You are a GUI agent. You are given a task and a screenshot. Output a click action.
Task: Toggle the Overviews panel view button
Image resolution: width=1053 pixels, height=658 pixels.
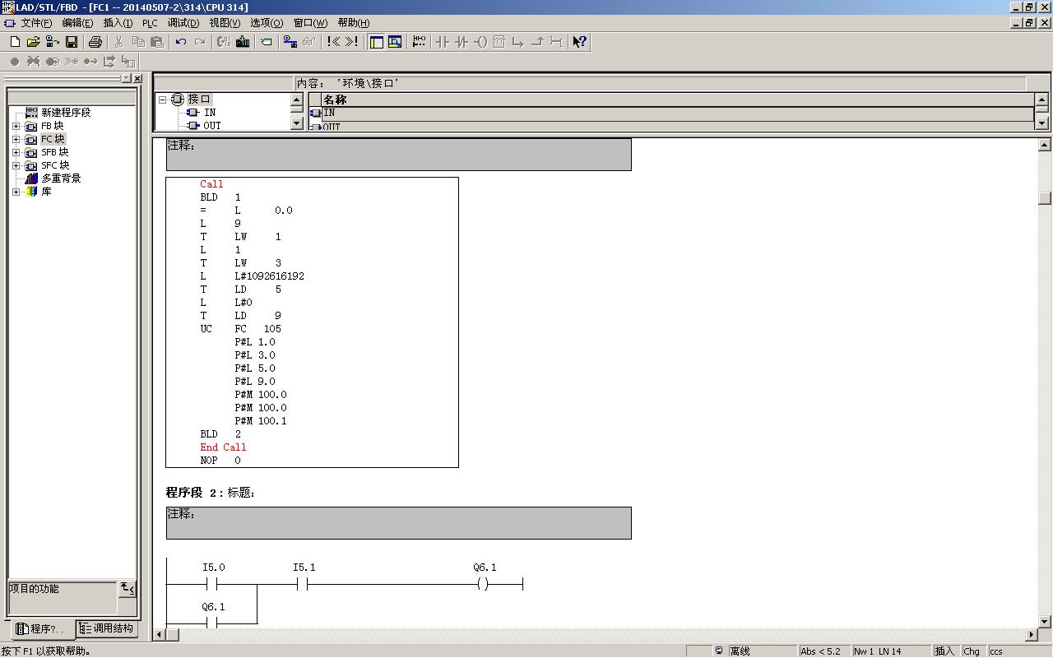(x=377, y=42)
